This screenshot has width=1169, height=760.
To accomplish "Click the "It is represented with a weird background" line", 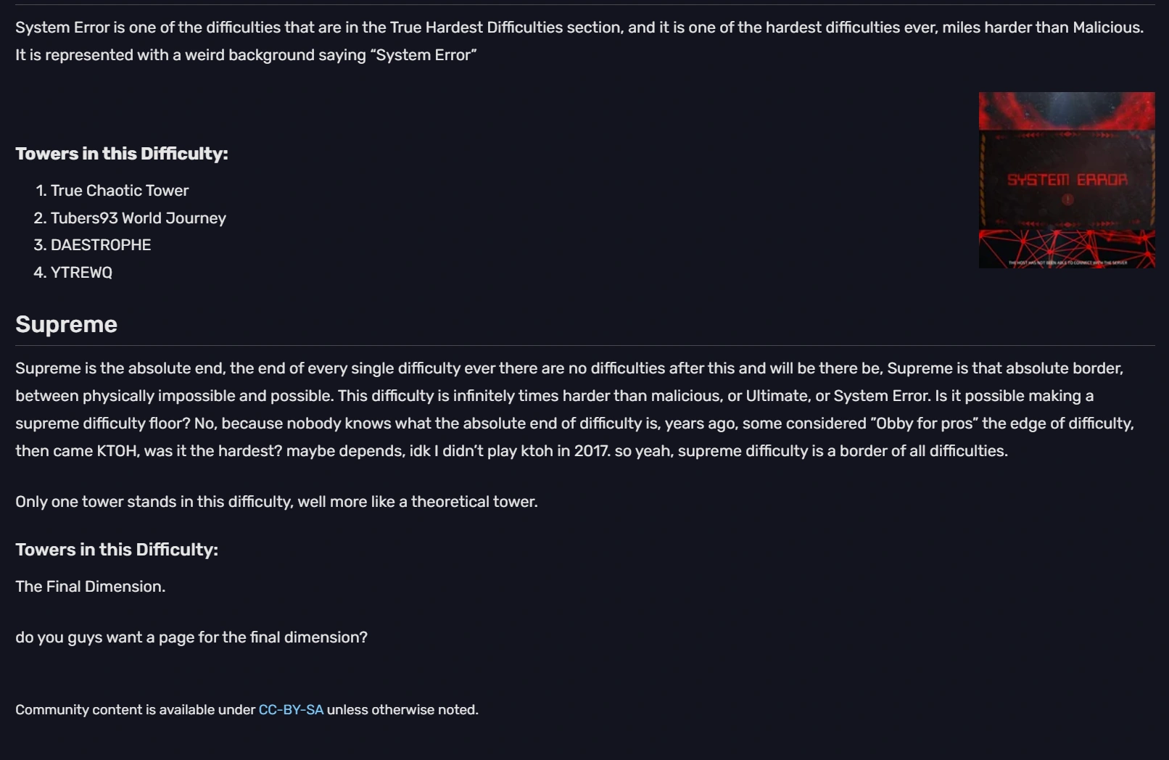I will coord(246,55).
